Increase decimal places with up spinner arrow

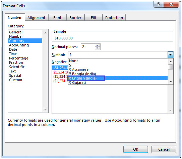(98, 45)
